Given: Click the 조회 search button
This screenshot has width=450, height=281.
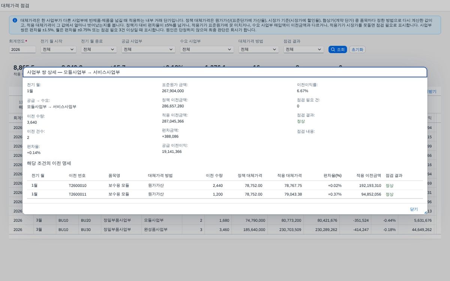Looking at the screenshot, I should pyautogui.click(x=337, y=49).
